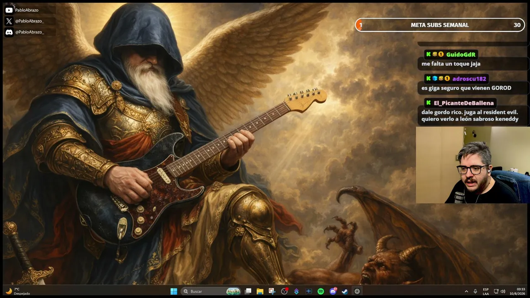
Task: Click the message starting 'dale gordo rico'
Action: [x=470, y=115]
